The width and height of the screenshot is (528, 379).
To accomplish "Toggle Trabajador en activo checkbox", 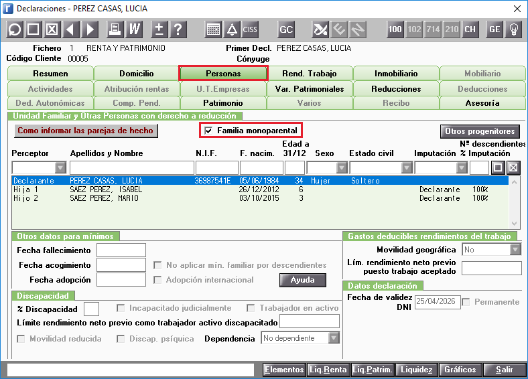I will 250,308.
